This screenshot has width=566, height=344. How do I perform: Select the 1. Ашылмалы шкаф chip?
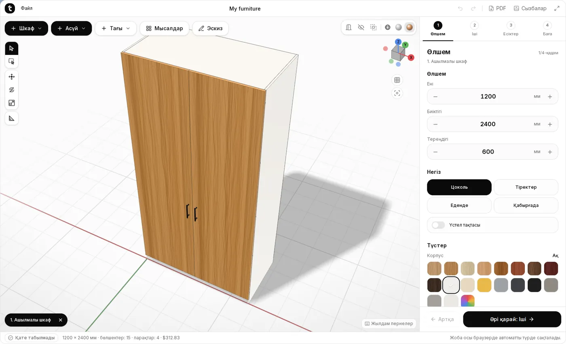(x=31, y=320)
